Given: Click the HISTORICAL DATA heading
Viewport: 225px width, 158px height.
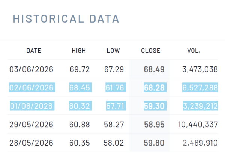Looking at the screenshot, I should point(66,19).
